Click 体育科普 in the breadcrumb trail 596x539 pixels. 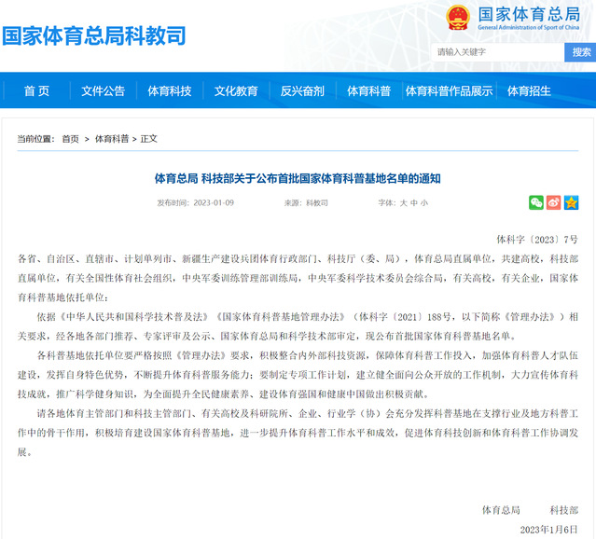110,139
